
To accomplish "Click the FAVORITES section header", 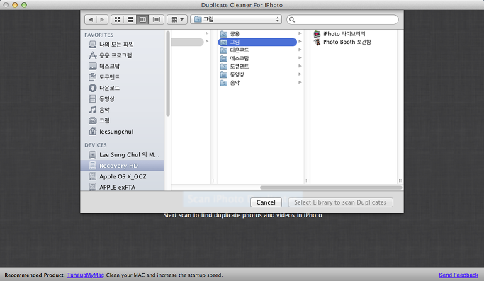I will (99, 35).
